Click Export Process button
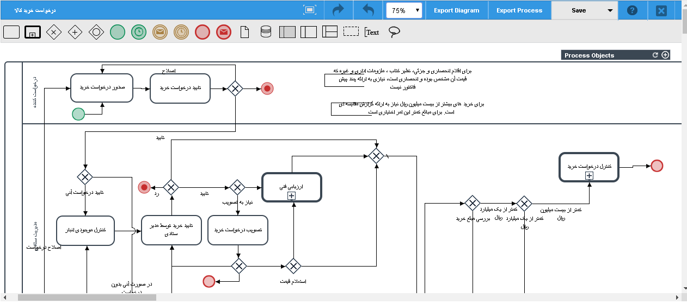687x304 pixels. pyautogui.click(x=519, y=10)
